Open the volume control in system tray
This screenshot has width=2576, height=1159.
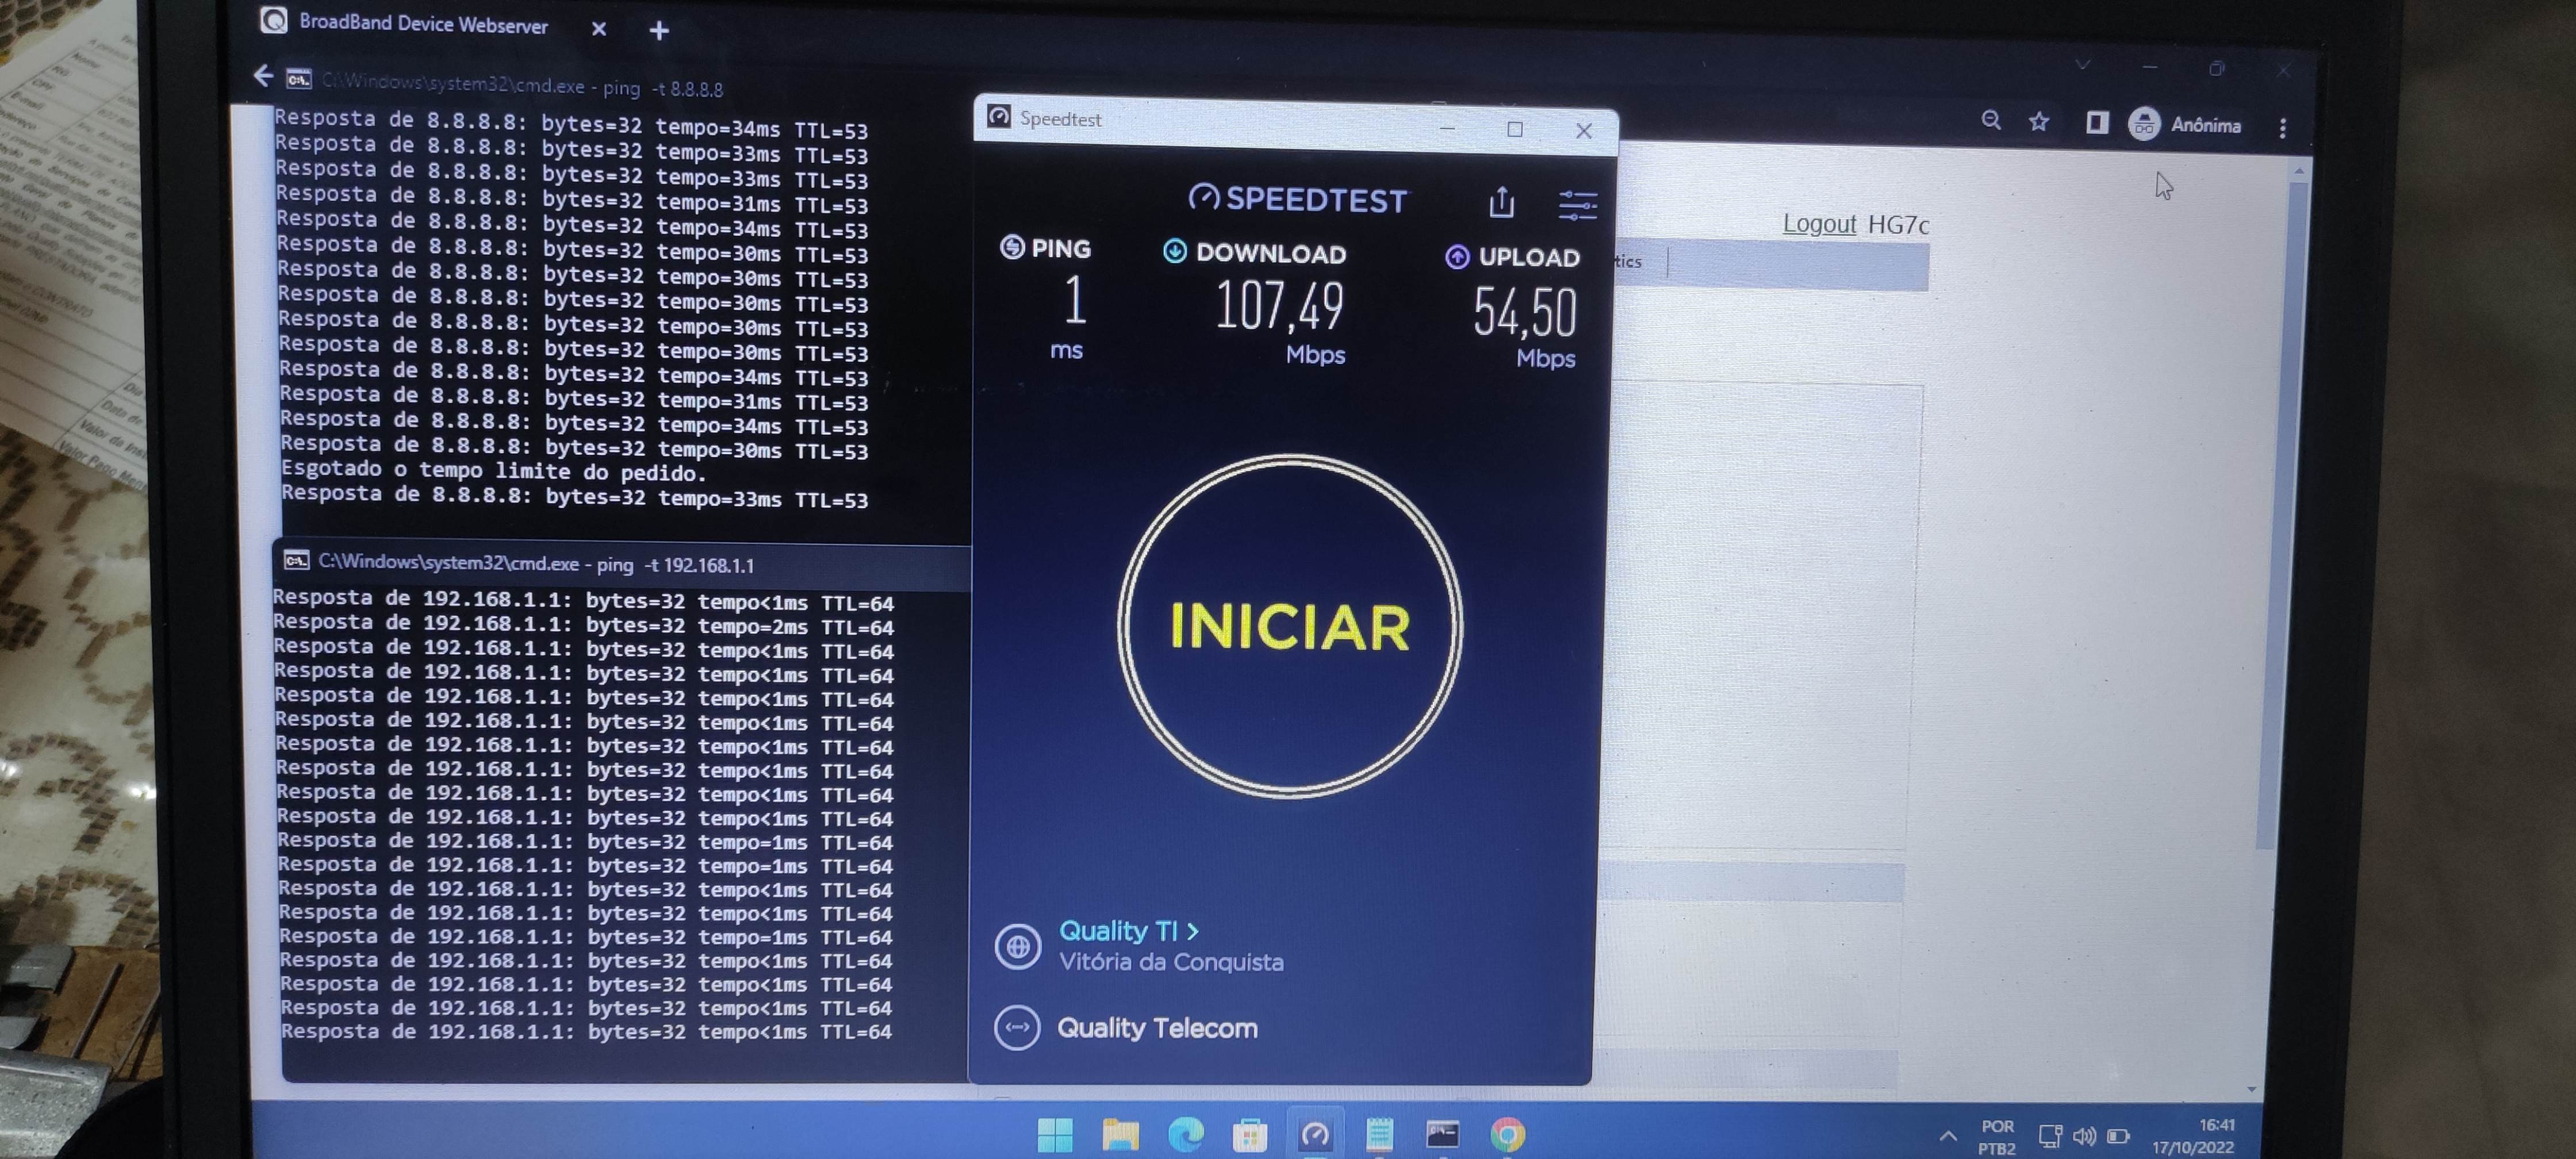pos(2084,1136)
